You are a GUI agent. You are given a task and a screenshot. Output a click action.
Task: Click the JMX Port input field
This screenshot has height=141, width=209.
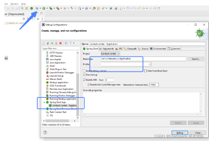click(x=109, y=80)
